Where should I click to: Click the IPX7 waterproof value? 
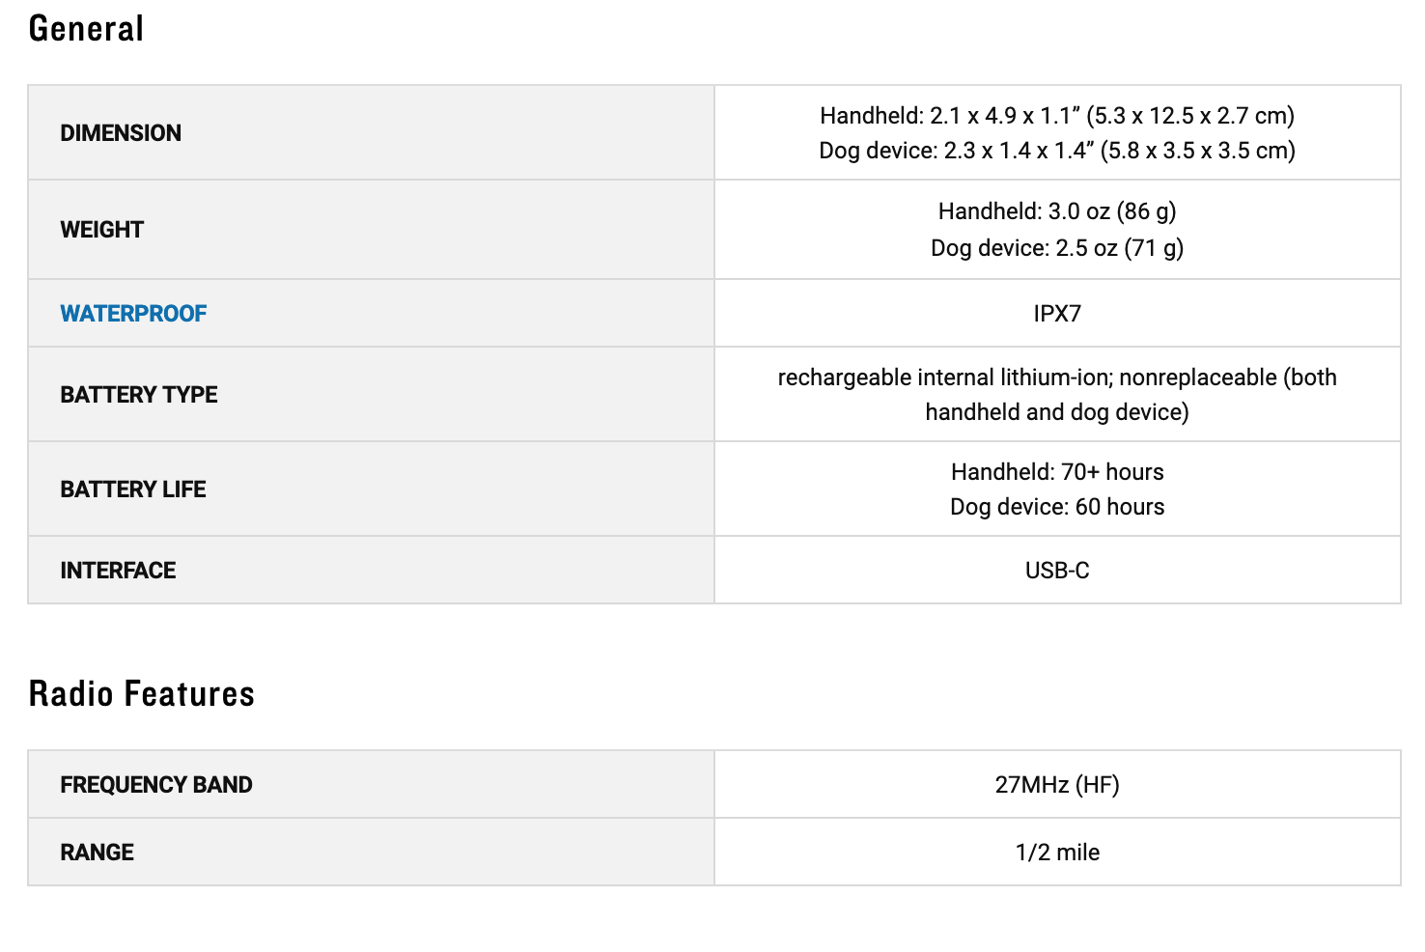click(x=1056, y=314)
